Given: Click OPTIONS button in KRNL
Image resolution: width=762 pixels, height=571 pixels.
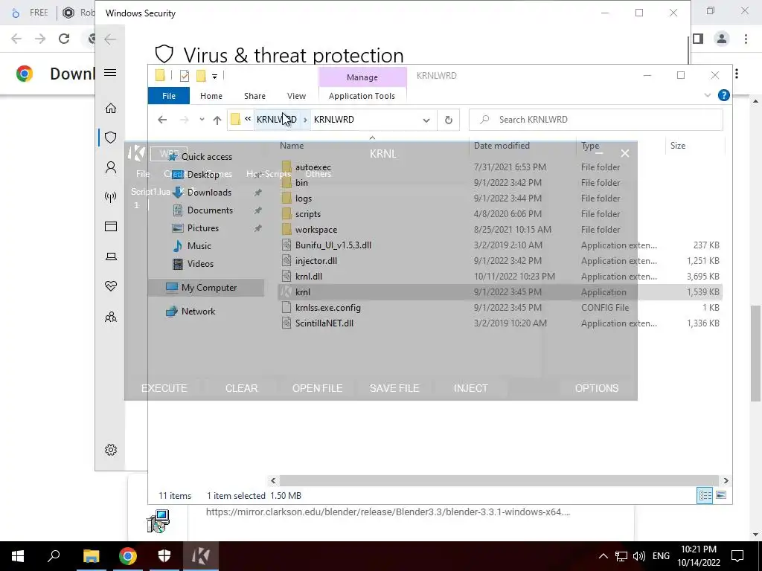Looking at the screenshot, I should click(597, 388).
